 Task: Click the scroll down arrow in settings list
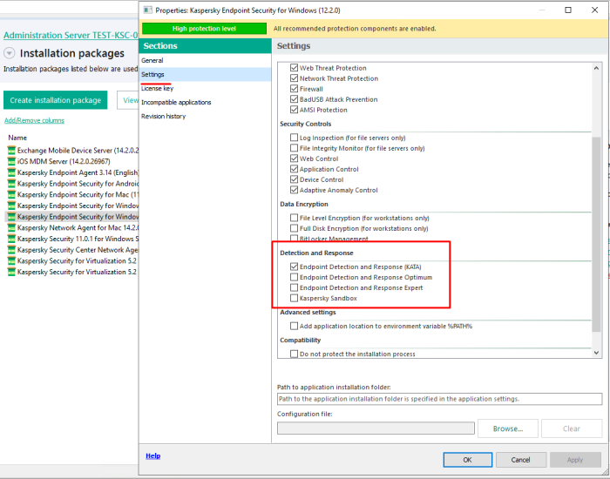point(596,353)
